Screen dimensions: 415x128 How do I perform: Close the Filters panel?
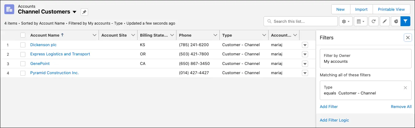408,38
